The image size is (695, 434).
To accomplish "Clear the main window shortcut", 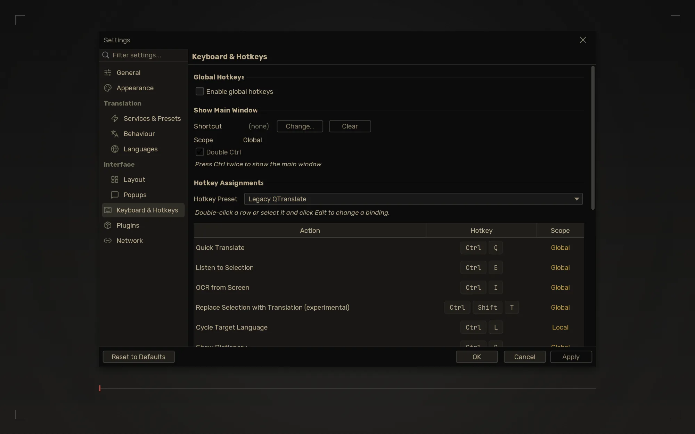I will pos(350,126).
